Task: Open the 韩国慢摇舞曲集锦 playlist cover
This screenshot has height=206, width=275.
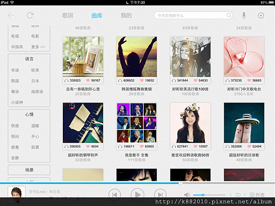Action: pos(137,57)
